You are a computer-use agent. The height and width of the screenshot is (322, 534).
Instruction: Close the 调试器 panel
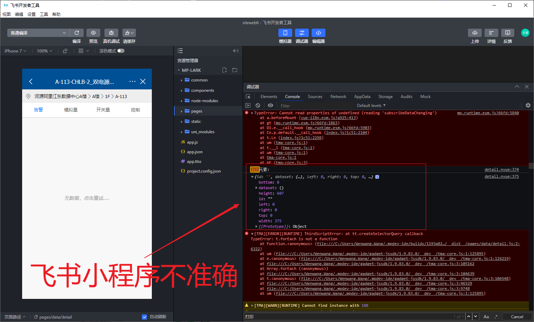[x=527, y=87]
